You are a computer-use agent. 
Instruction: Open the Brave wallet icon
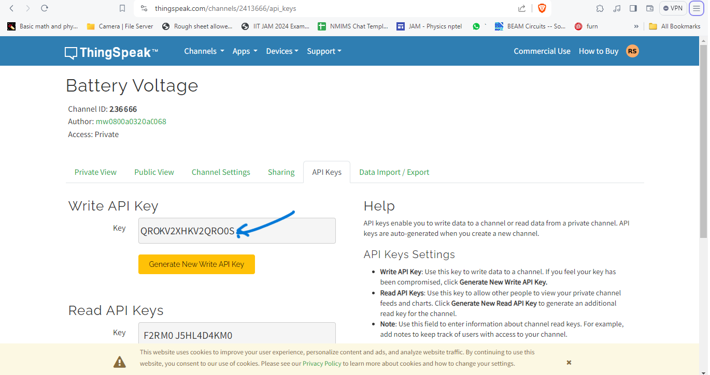click(650, 8)
